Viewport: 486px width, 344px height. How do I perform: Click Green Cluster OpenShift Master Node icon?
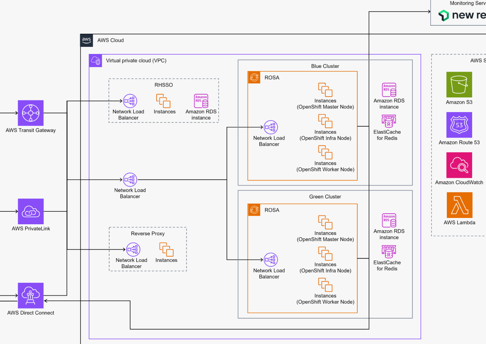click(325, 222)
